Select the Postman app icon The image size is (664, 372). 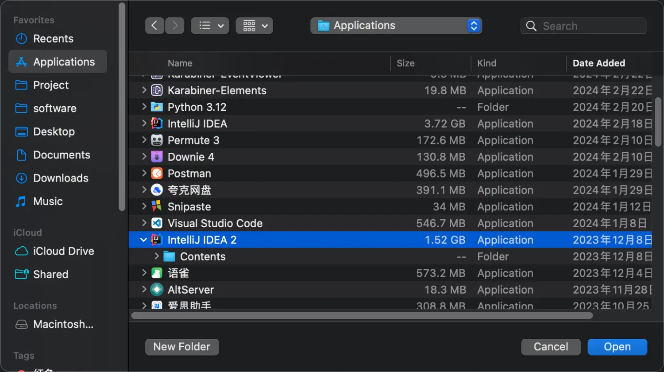click(157, 173)
